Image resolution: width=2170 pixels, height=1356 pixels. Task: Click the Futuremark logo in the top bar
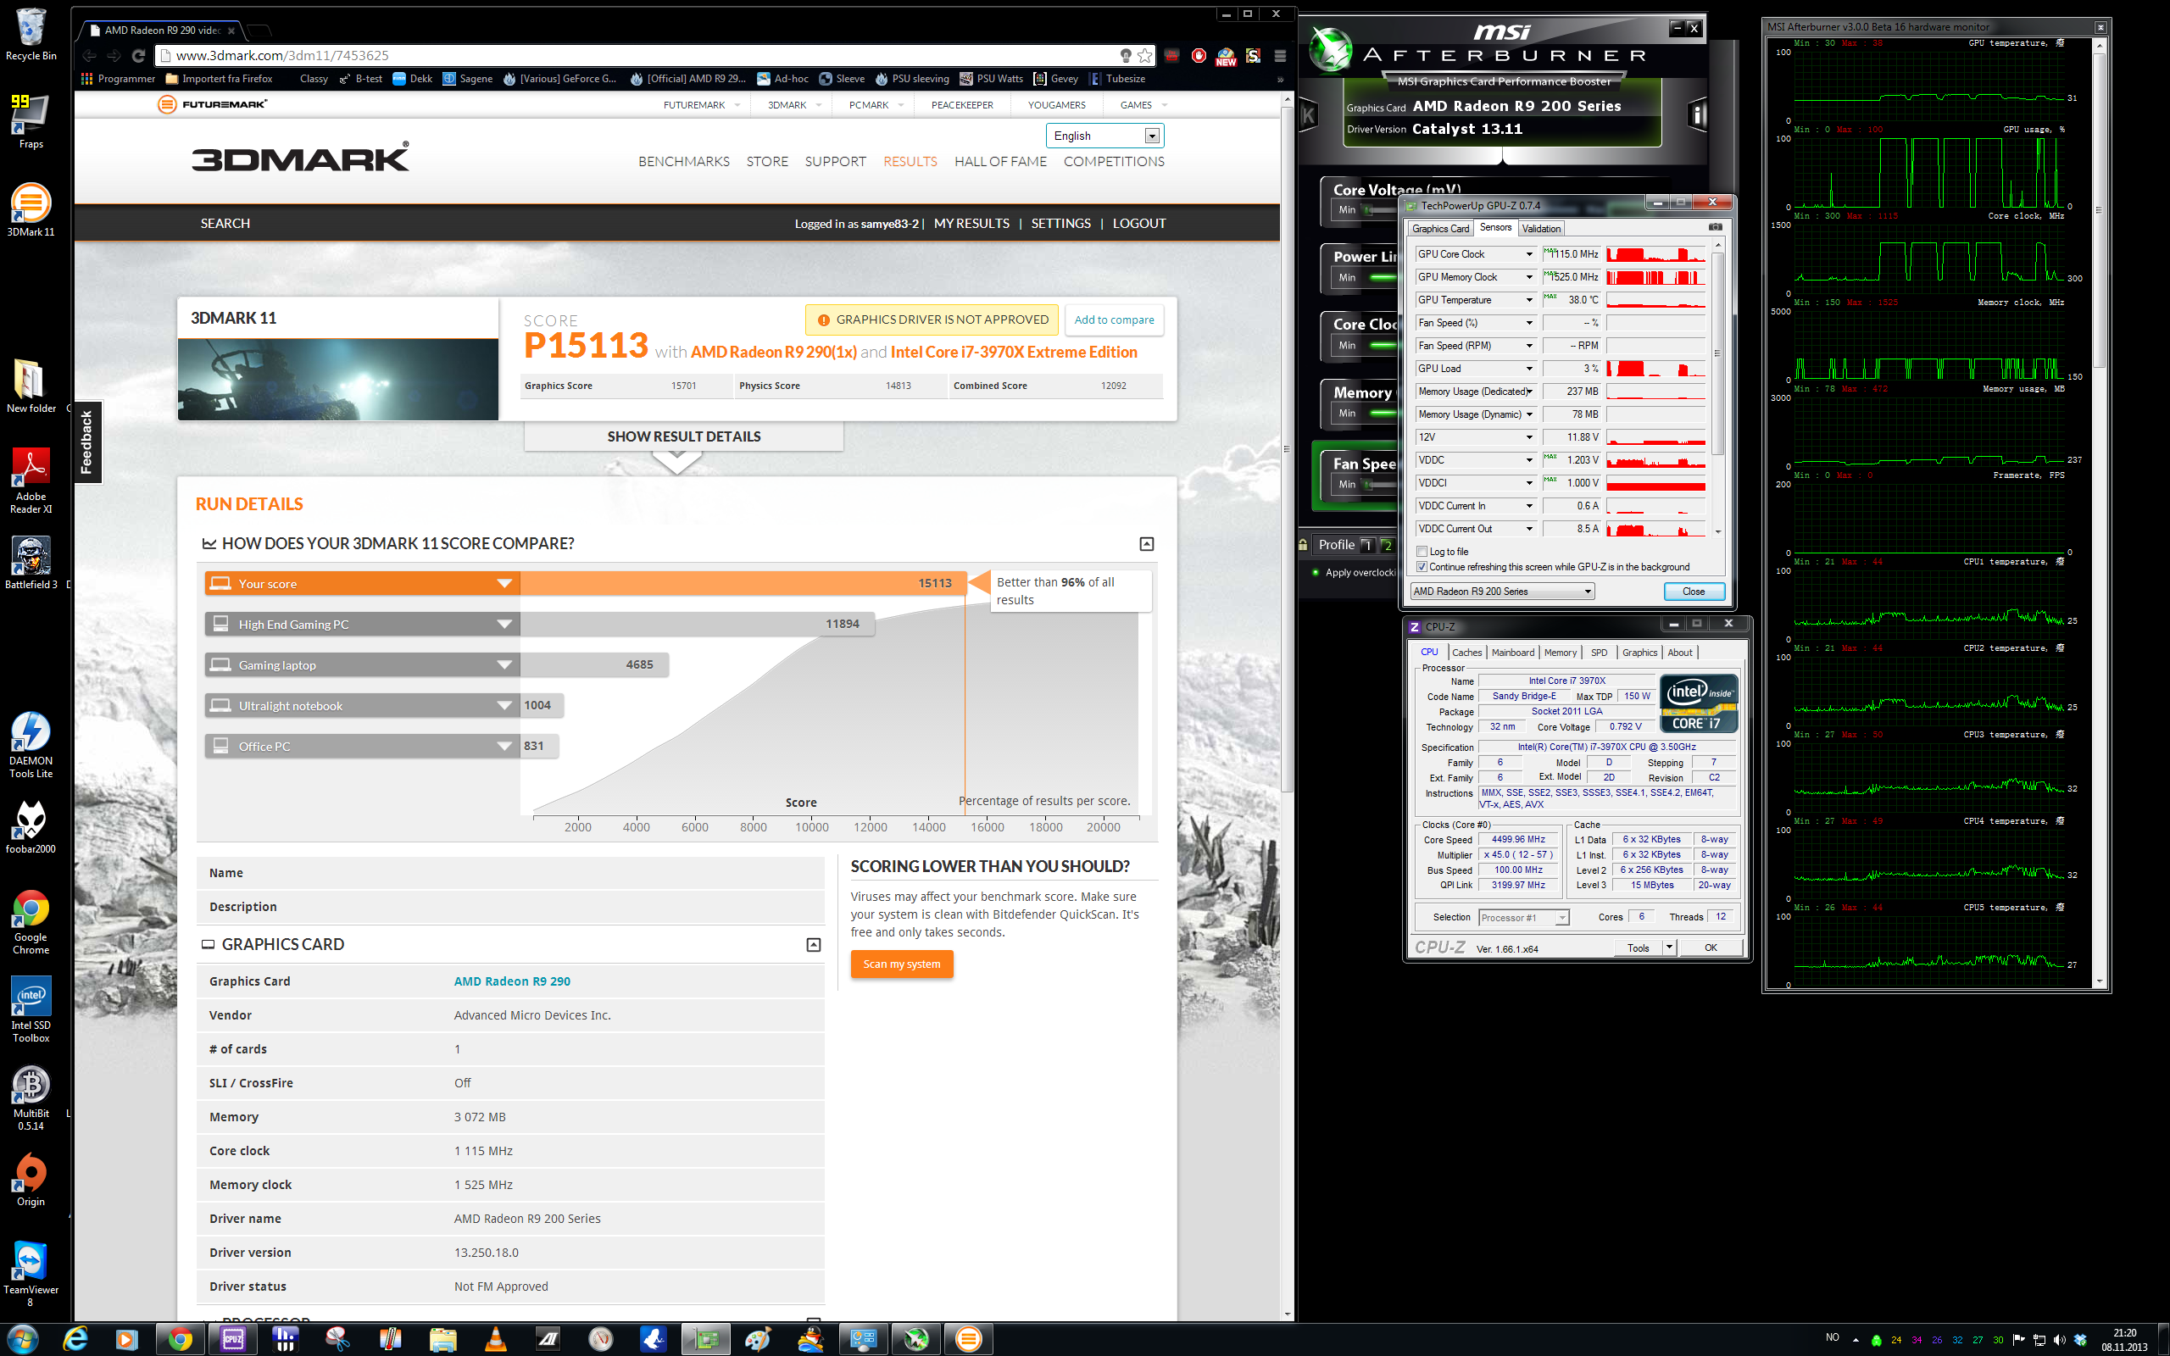[212, 105]
